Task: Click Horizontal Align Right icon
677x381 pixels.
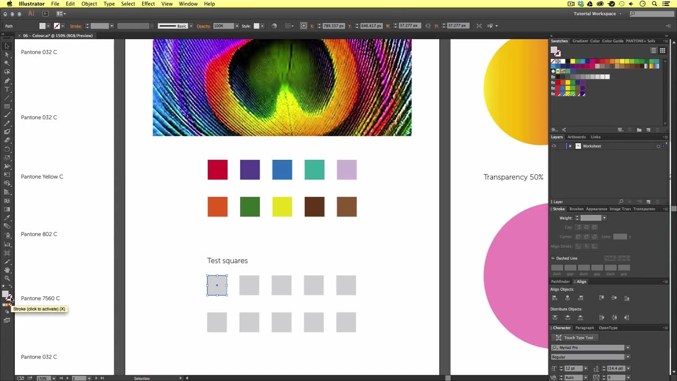Action: 580,298
